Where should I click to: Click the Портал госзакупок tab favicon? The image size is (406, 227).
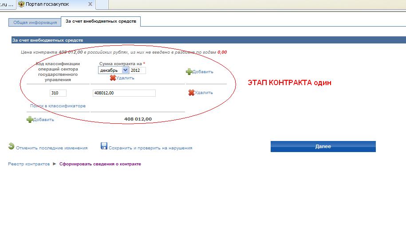(x=21, y=4)
